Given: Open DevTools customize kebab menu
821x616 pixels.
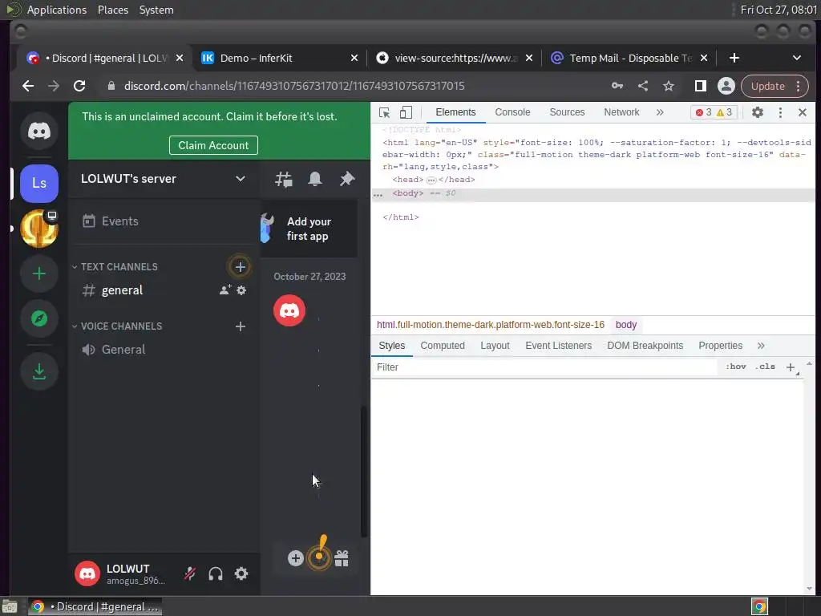Looking at the screenshot, I should point(780,112).
